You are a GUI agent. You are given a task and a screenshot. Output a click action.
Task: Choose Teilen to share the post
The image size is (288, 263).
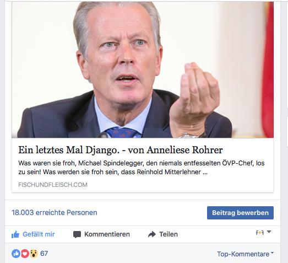coord(169,234)
